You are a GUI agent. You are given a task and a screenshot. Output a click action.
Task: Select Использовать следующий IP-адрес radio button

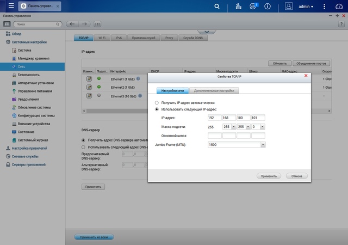tap(157, 109)
